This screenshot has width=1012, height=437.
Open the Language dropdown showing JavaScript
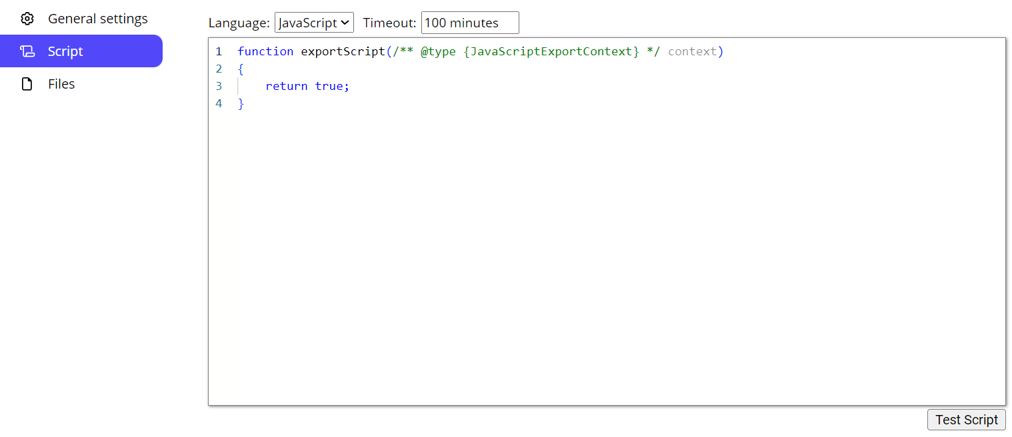[x=314, y=23]
